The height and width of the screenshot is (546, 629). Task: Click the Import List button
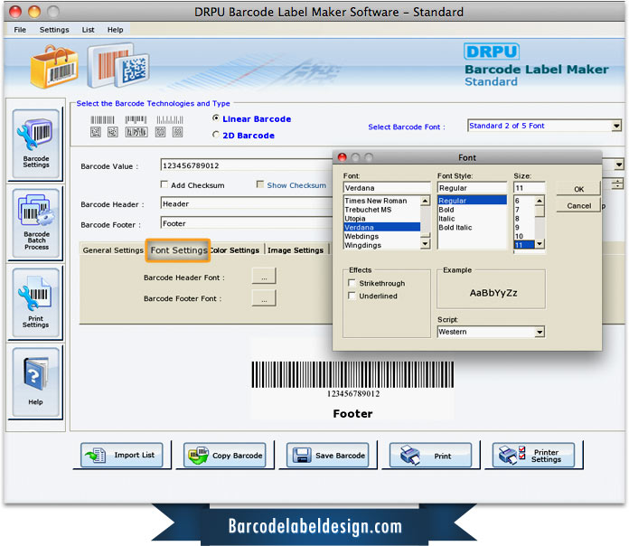(121, 456)
